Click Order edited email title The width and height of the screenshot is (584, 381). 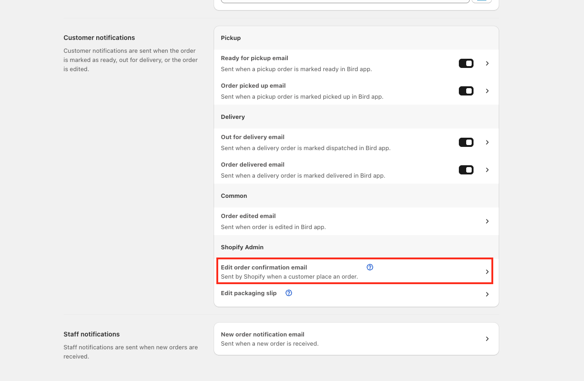coord(248,216)
